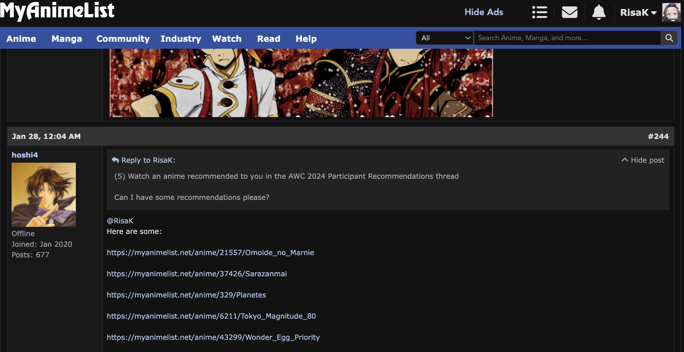Click the RisaK profile avatar picture
The image size is (684, 352).
671,13
